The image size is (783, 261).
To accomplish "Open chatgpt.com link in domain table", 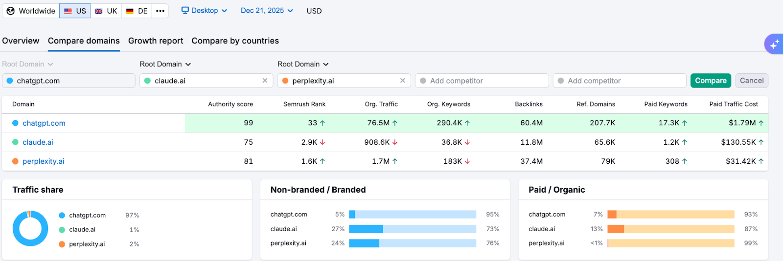I will pyautogui.click(x=44, y=123).
